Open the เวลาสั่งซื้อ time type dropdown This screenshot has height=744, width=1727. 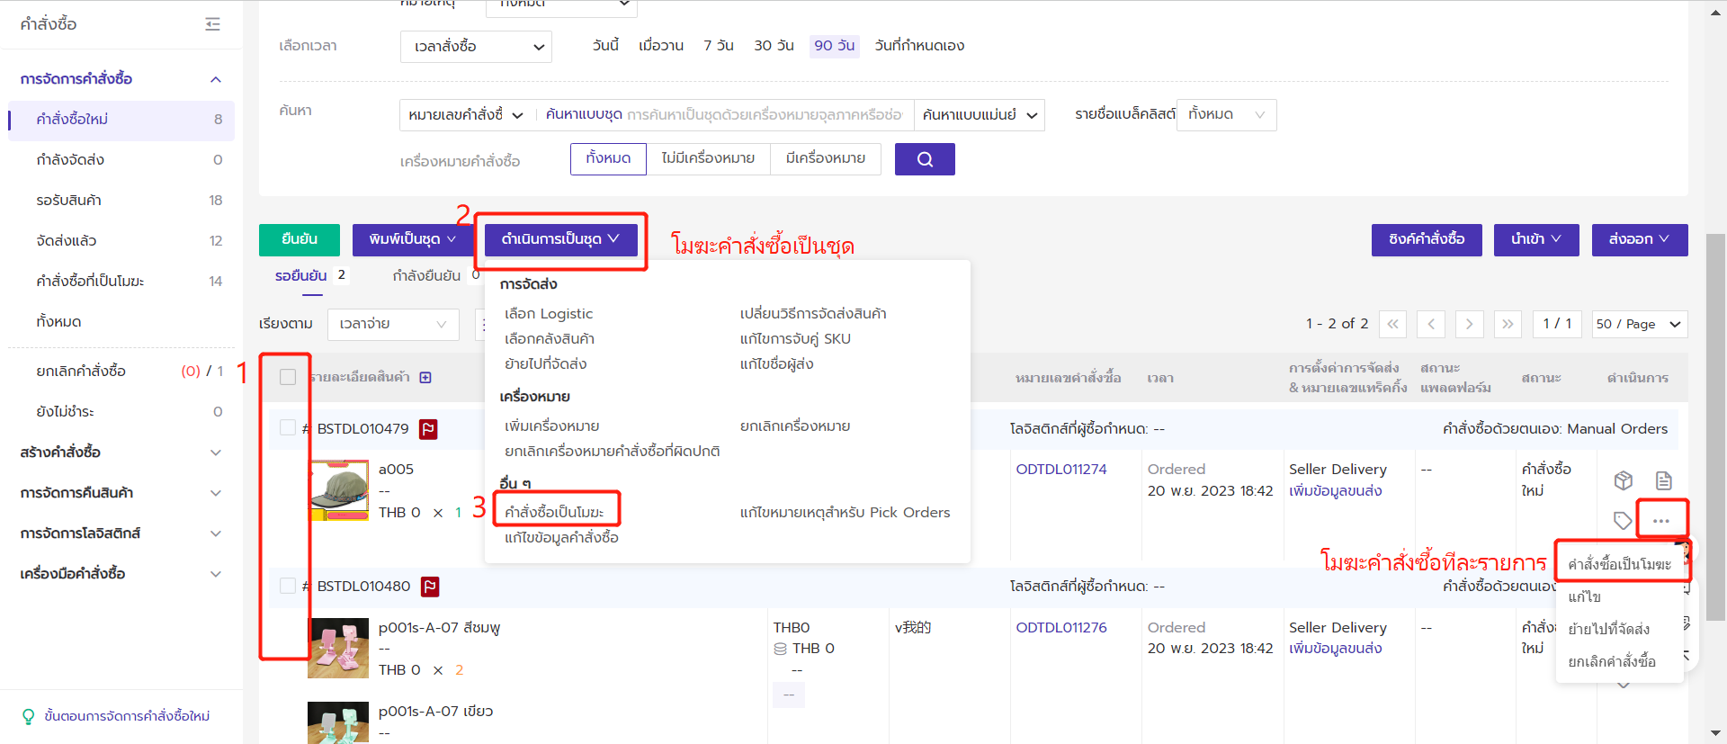pyautogui.click(x=476, y=47)
